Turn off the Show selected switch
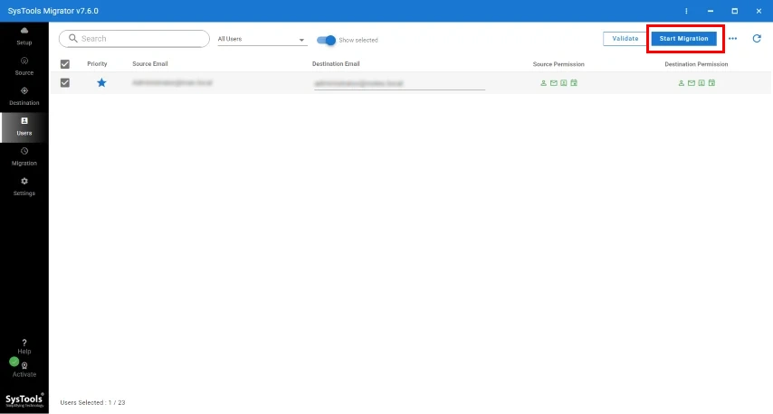The image size is (773, 414). click(x=326, y=40)
